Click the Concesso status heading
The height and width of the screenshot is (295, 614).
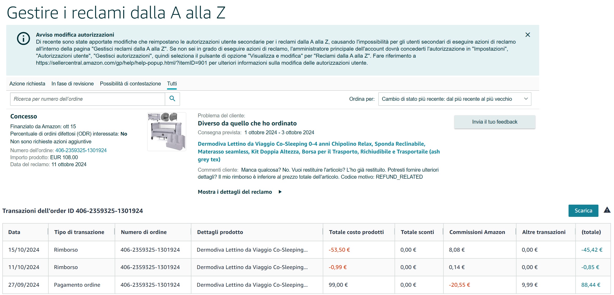point(24,116)
